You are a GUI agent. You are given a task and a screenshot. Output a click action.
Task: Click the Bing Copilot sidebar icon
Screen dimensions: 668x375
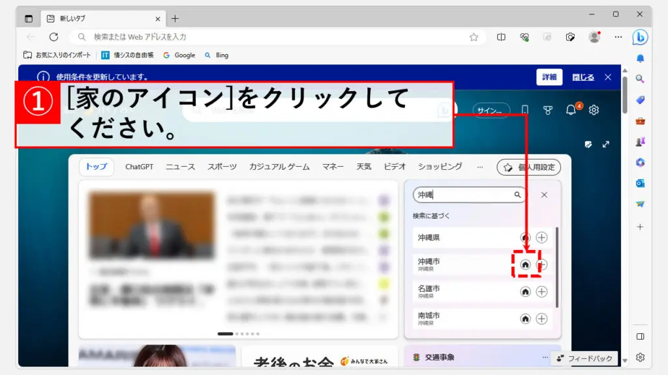tap(640, 37)
